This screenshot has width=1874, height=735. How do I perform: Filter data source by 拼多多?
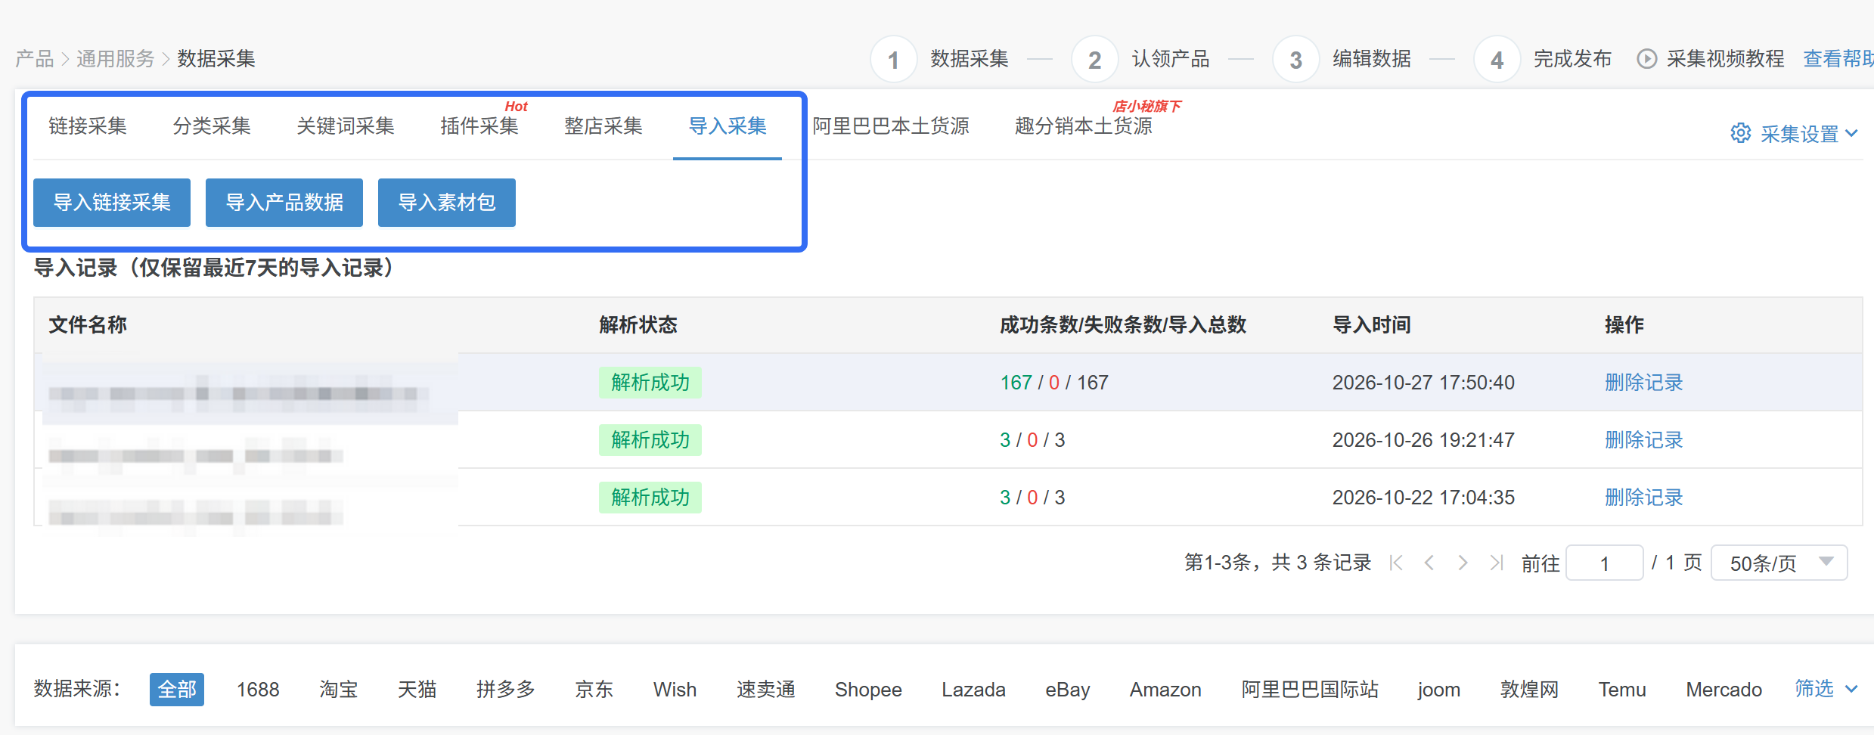click(506, 690)
